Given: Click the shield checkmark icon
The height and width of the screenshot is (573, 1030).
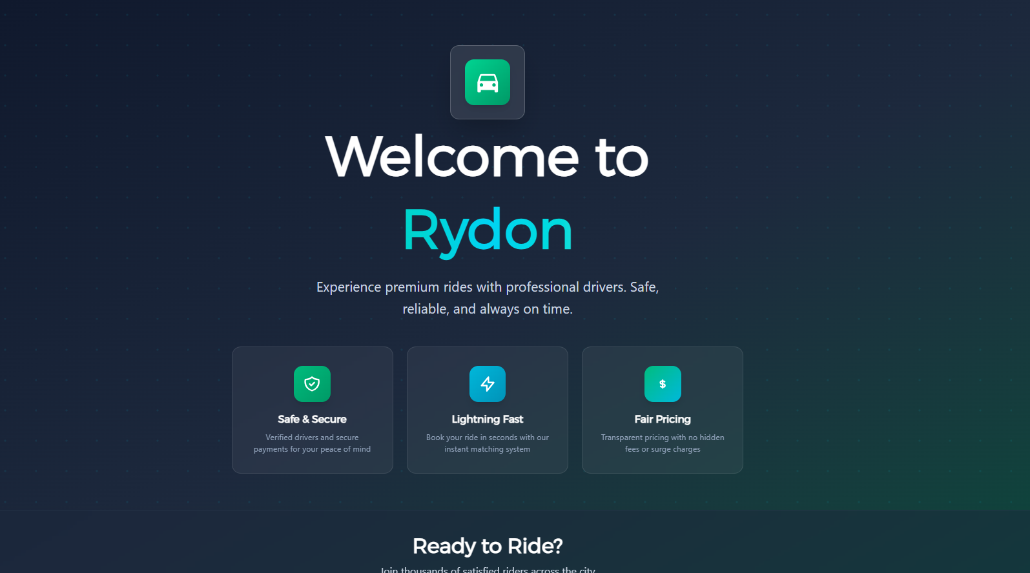Looking at the screenshot, I should [x=312, y=384].
